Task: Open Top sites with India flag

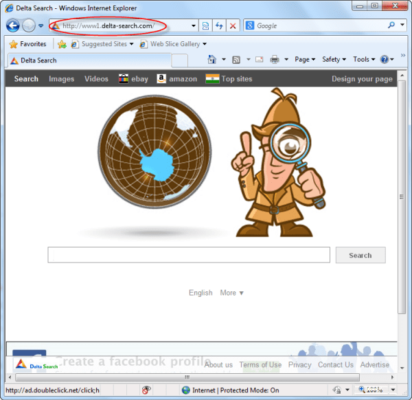Action: (229, 78)
